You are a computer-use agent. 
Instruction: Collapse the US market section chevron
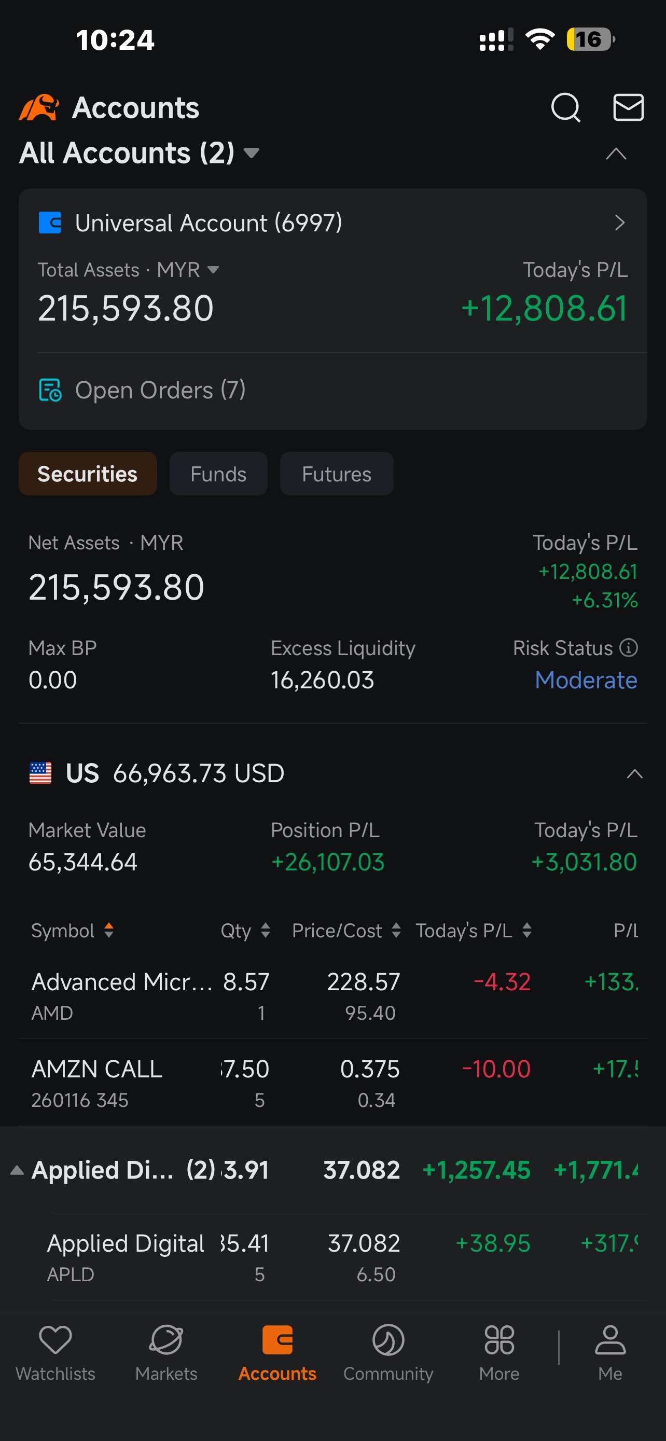(634, 773)
